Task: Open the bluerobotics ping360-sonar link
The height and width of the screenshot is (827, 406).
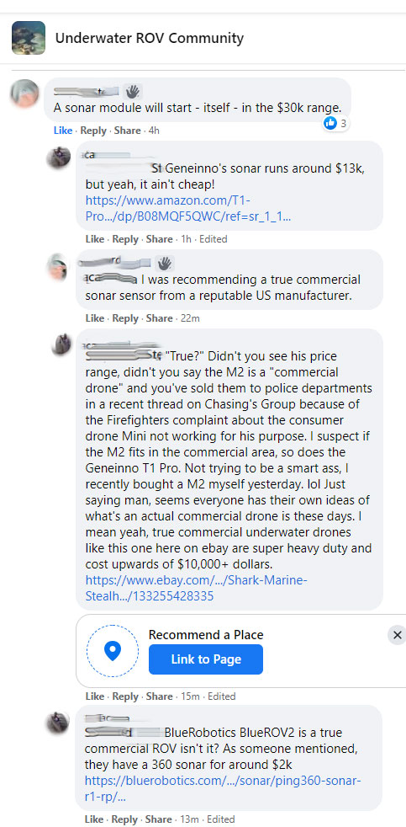Action: click(x=224, y=788)
